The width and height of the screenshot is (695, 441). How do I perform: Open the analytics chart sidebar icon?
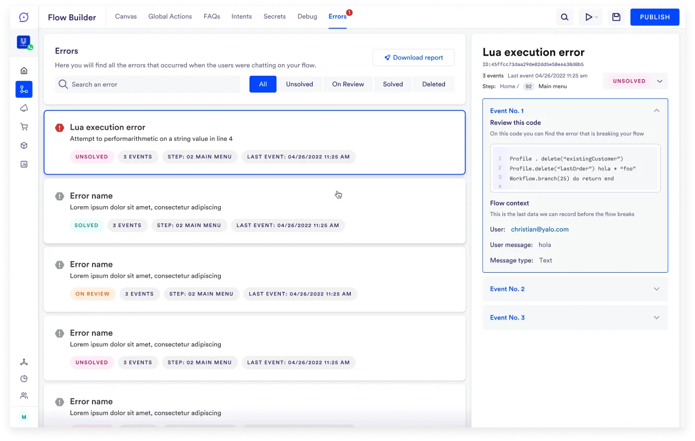[x=24, y=164]
